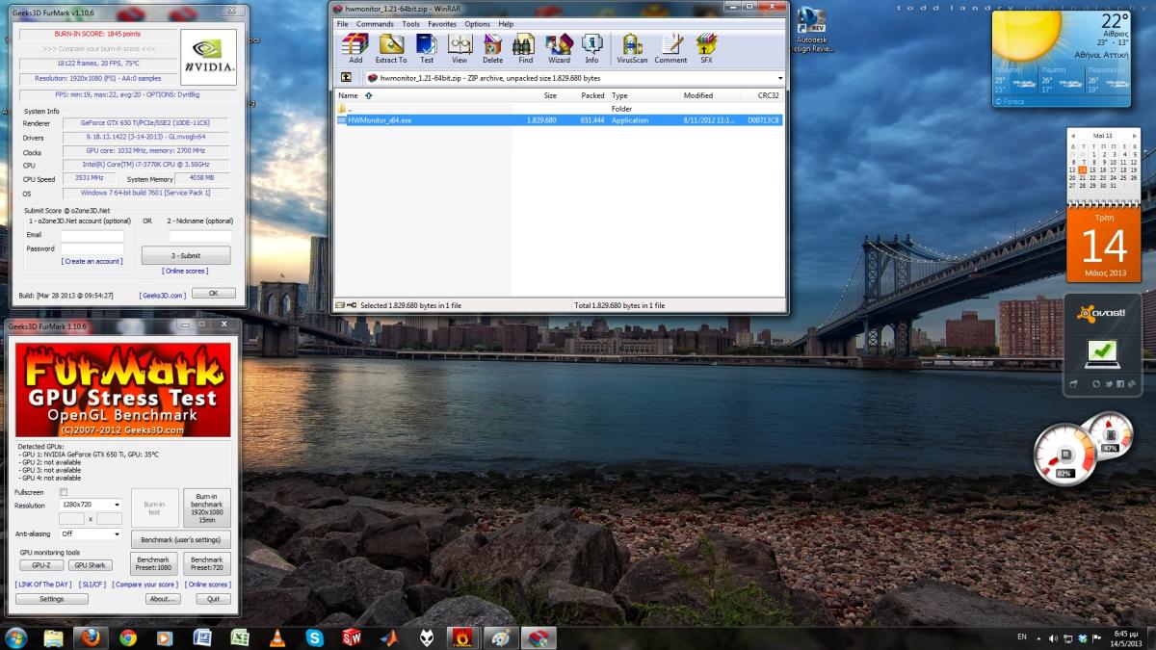Click the '3 - Submit' button
Viewport: 1156px width, 650px height.
[186, 255]
